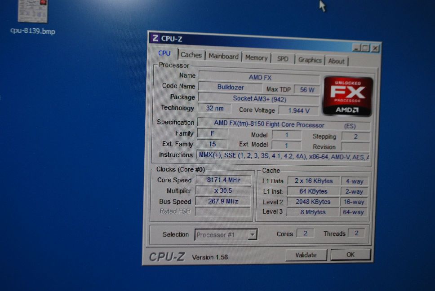Screen dimensions: 435x291
Task: Click the empty Revision field
Action: [x=355, y=146]
